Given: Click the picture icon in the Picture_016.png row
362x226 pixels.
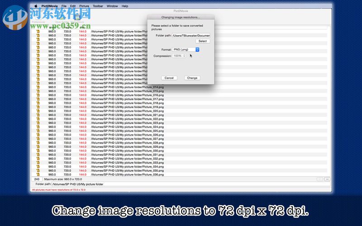Looking at the screenshot, I should [x=38, y=95].
